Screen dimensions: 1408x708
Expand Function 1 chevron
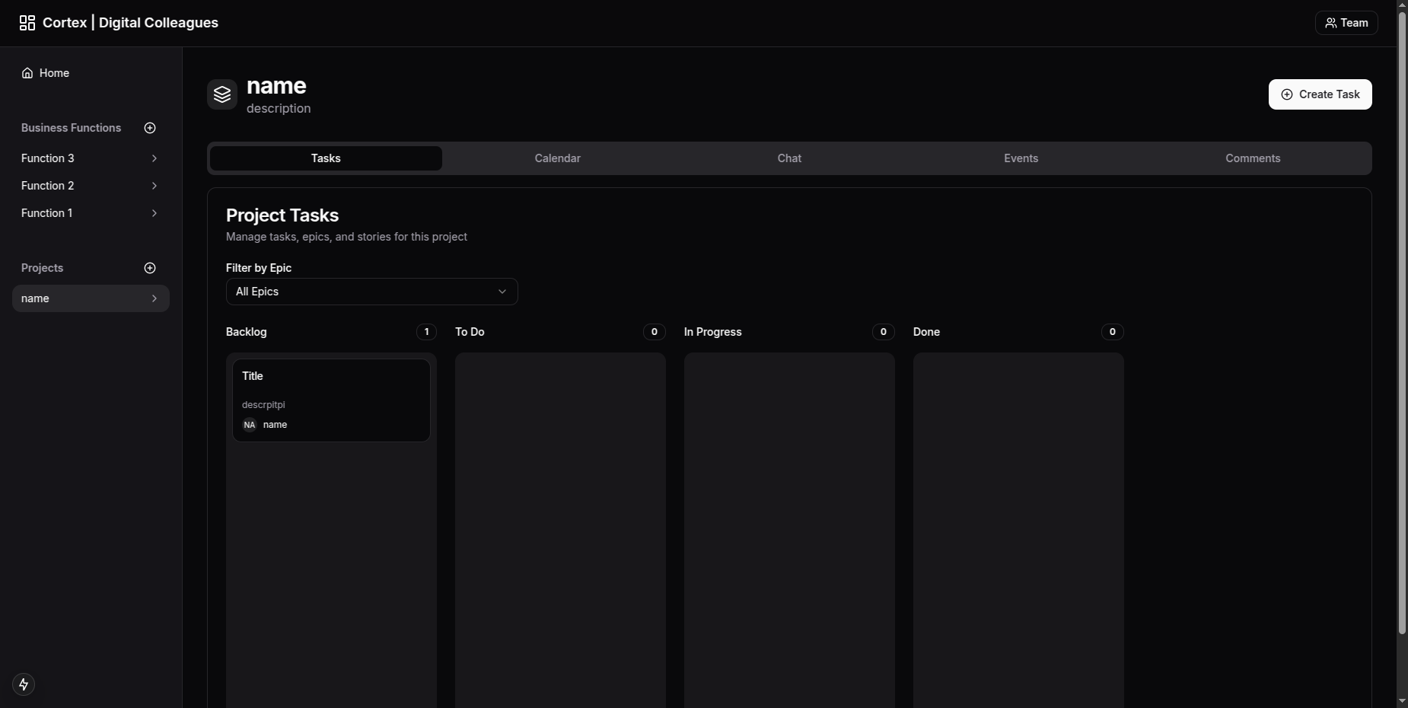click(x=154, y=213)
